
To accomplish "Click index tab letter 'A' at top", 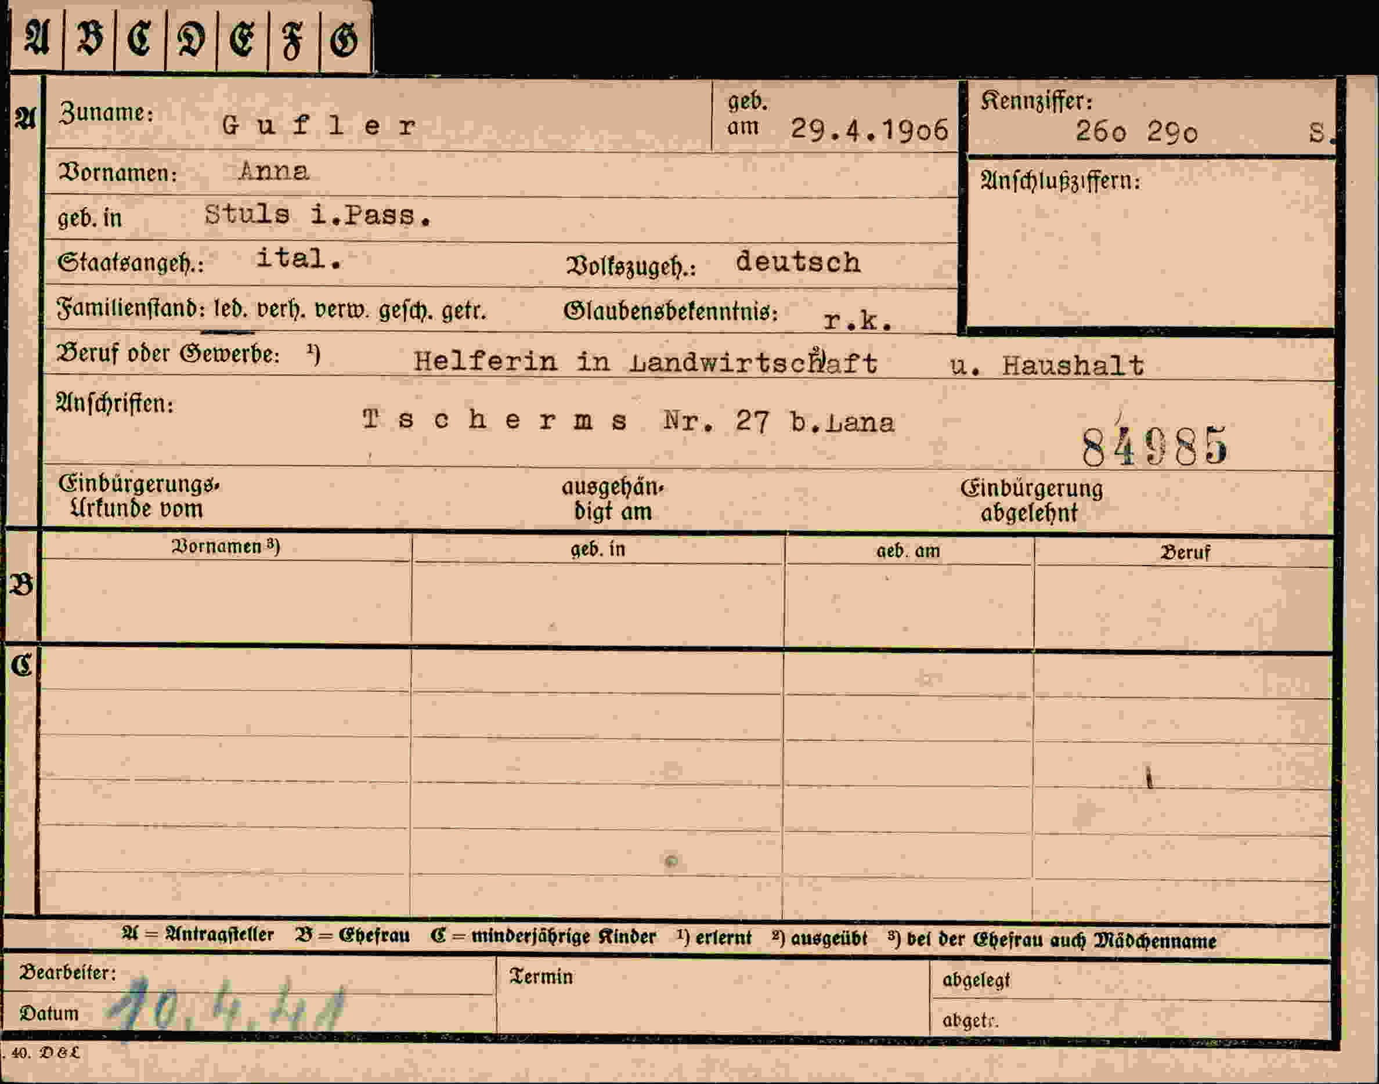I will coord(37,38).
